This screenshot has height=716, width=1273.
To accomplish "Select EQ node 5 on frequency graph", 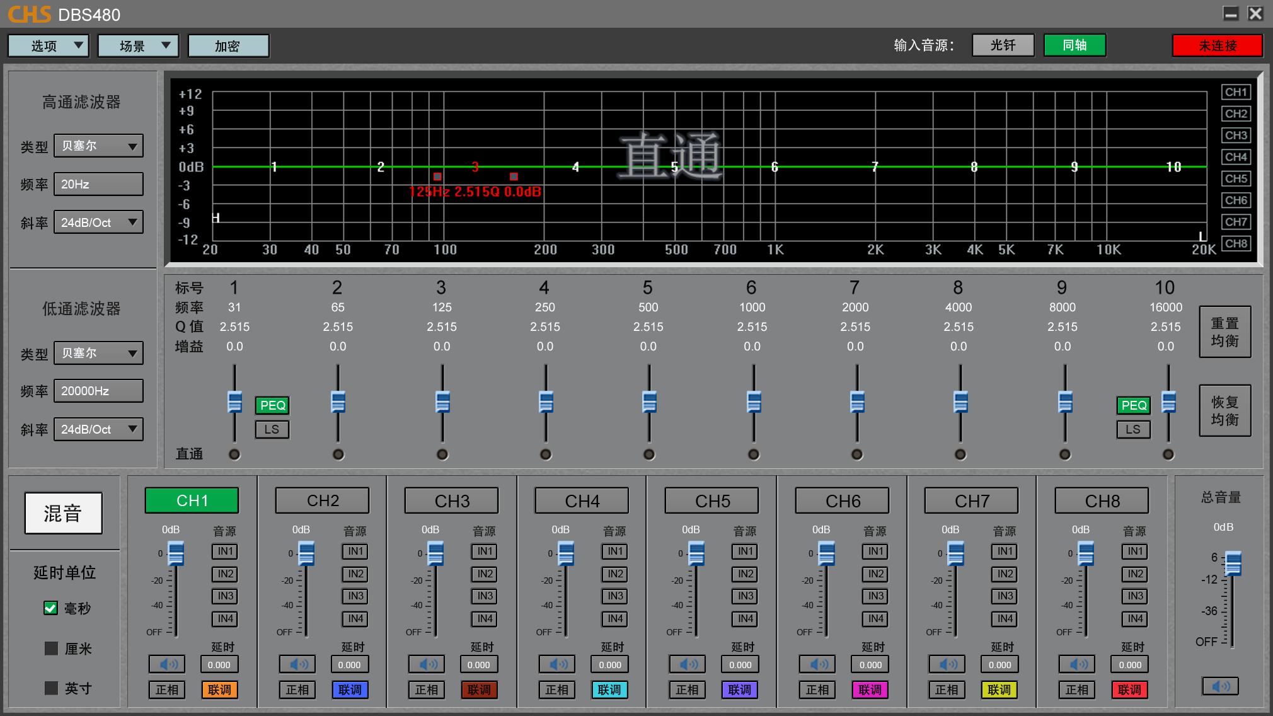I will coord(674,167).
